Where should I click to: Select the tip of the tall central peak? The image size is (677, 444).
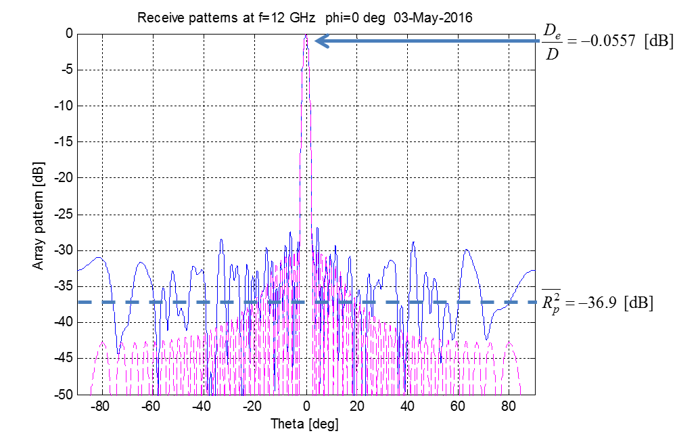[x=306, y=37]
